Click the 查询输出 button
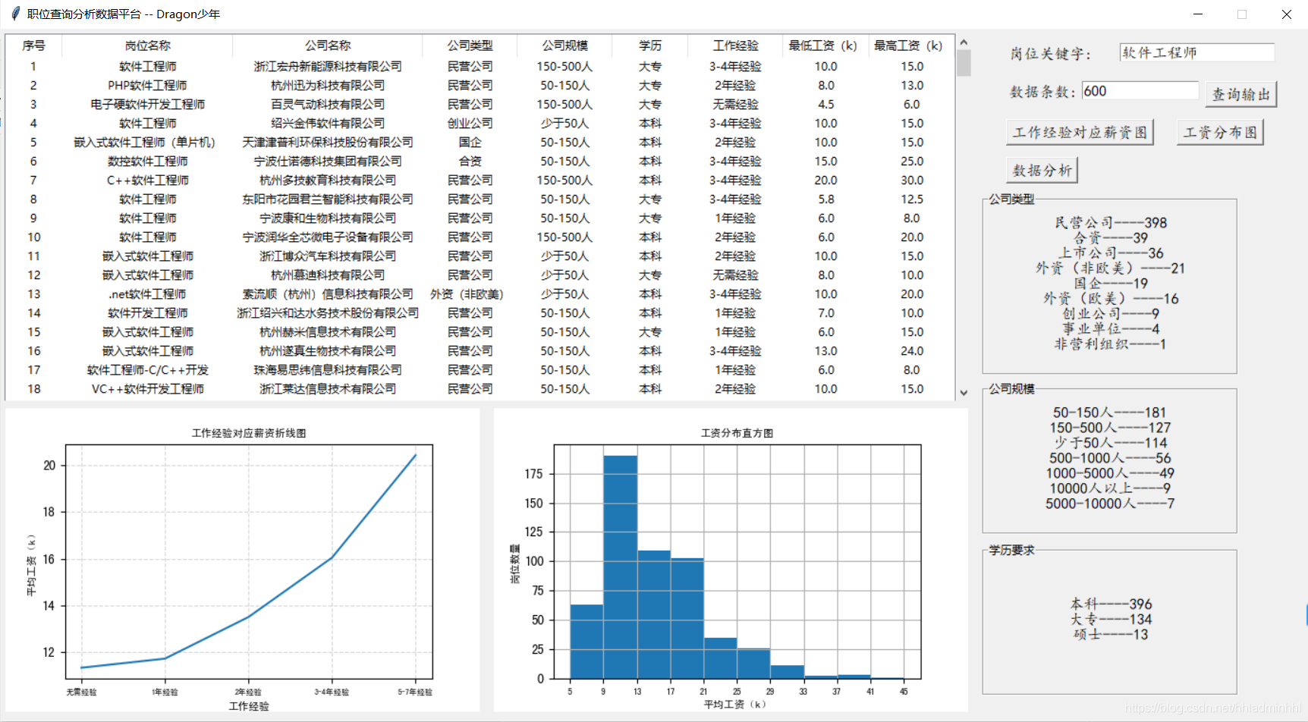Viewport: 1308px width, 722px height. click(x=1240, y=94)
